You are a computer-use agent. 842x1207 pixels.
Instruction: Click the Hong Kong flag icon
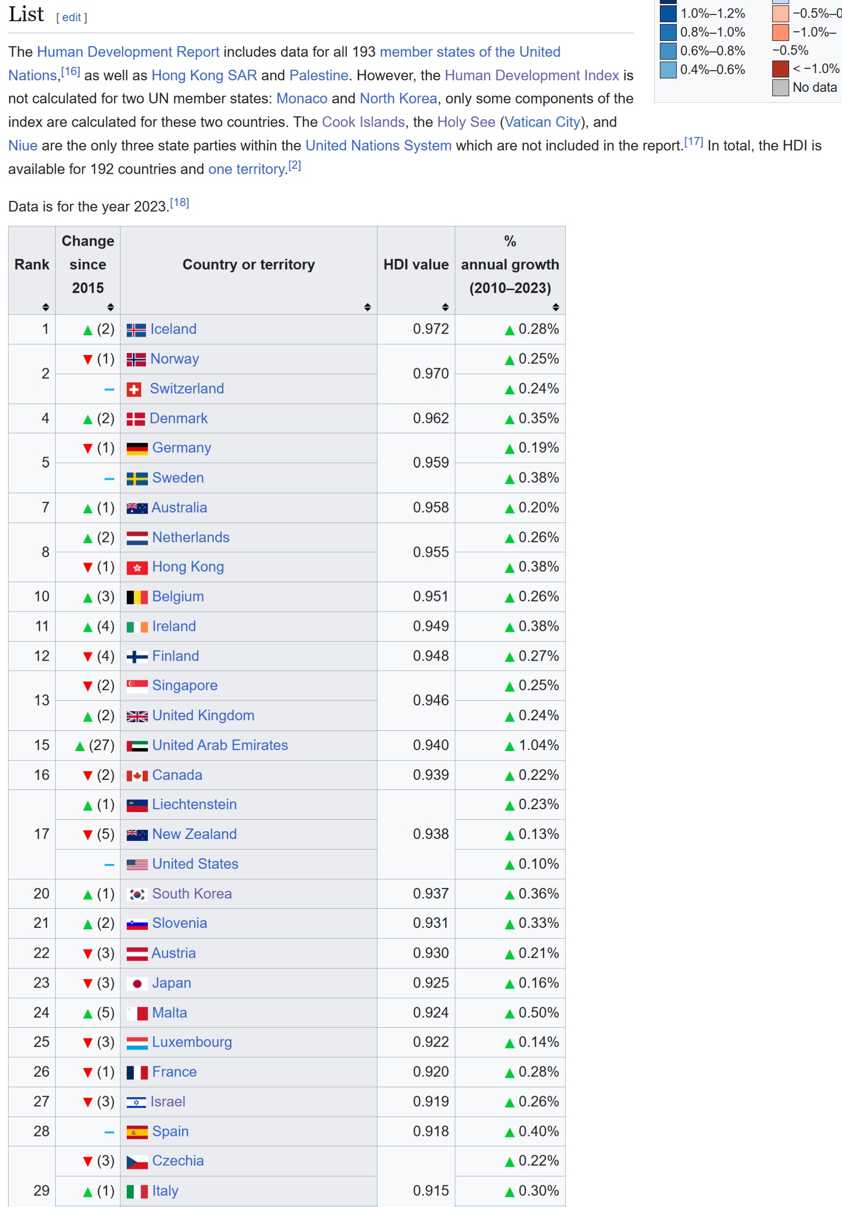click(137, 568)
